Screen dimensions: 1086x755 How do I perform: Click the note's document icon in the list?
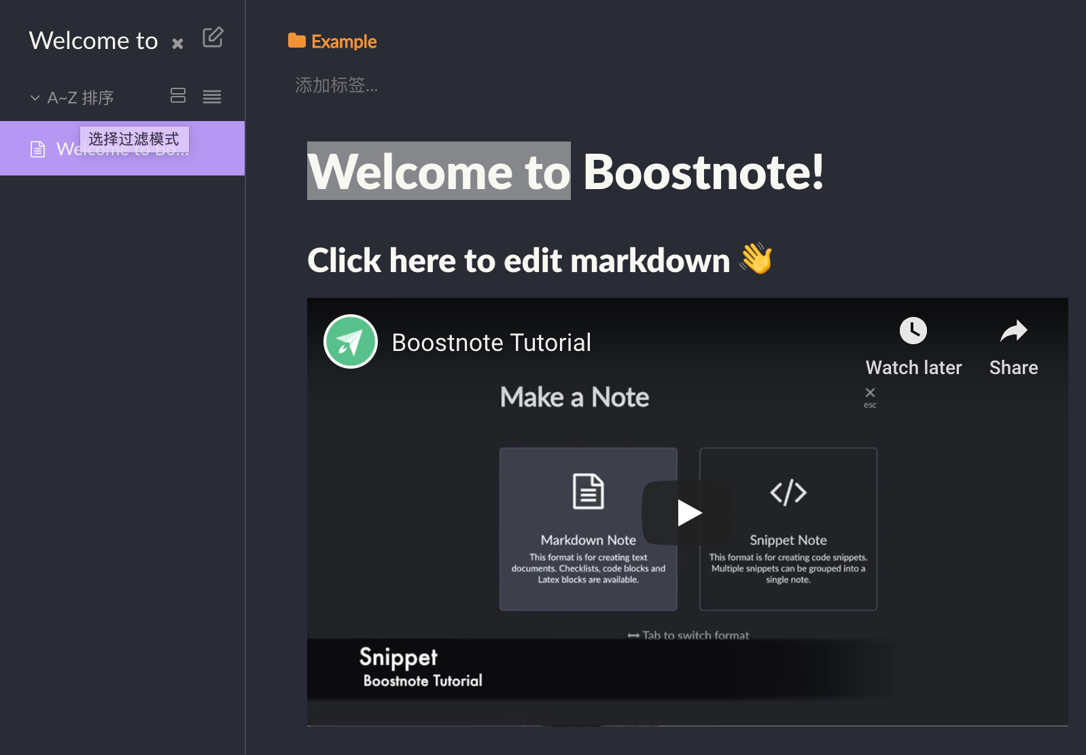[x=38, y=149]
